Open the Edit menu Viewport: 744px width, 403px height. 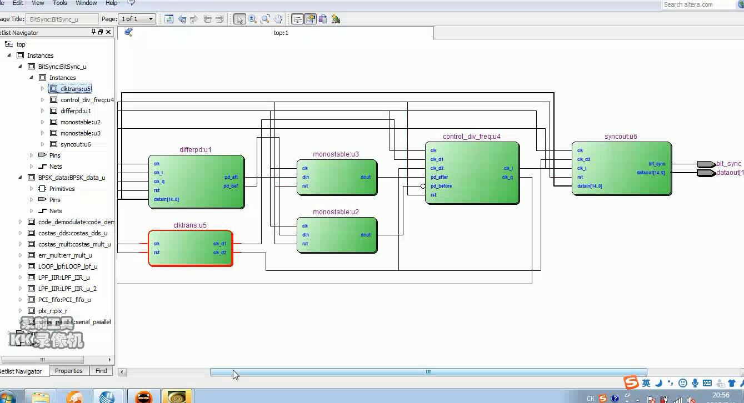(x=18, y=3)
